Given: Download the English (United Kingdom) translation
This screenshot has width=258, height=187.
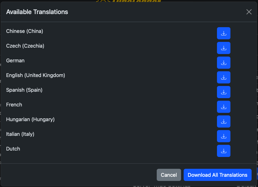Looking at the screenshot, I should [x=224, y=77].
